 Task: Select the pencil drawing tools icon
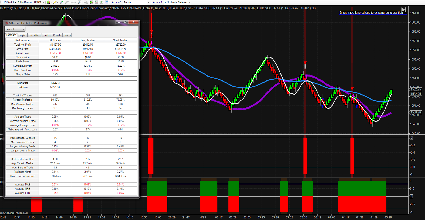pyautogui.click(x=55, y=2)
